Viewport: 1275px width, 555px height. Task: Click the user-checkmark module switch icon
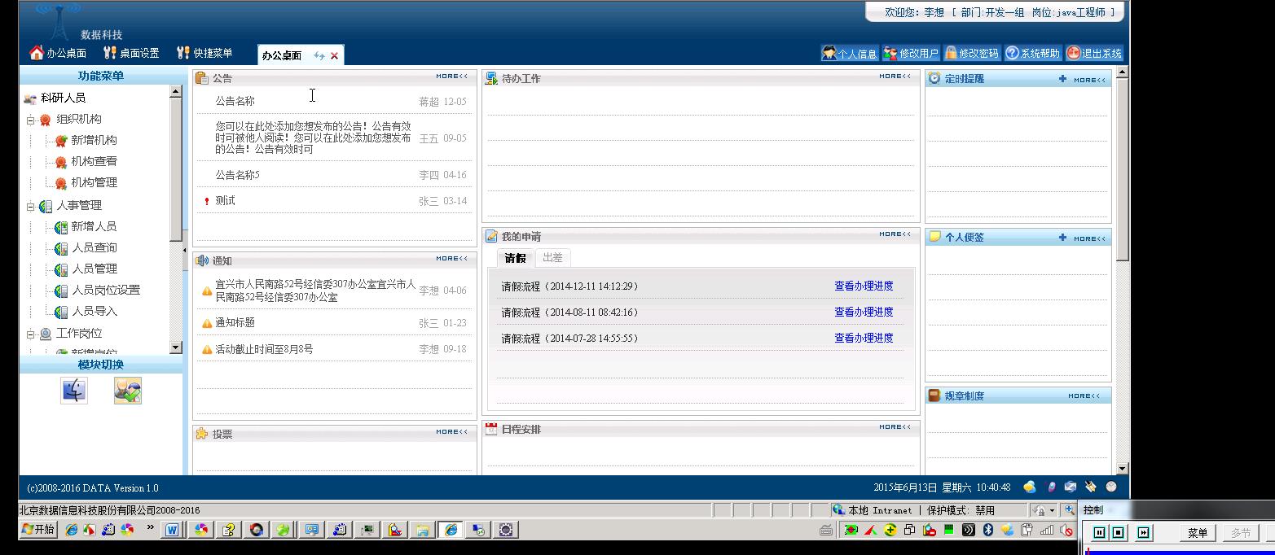128,391
